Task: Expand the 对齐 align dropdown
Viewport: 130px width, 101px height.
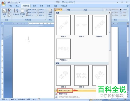Action: coord(124,10)
